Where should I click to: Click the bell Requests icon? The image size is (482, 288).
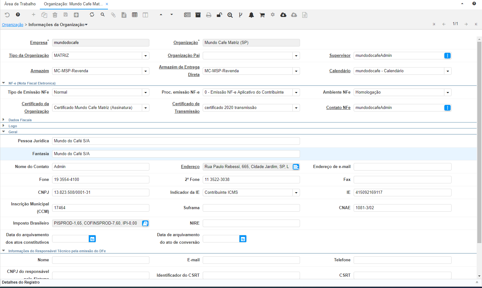pyautogui.click(x=251, y=15)
